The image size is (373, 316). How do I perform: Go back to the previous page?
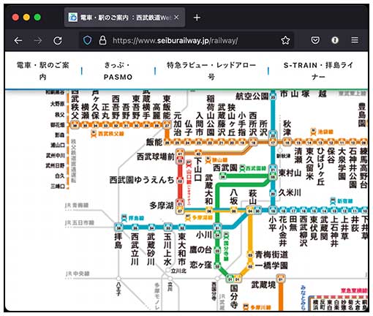pos(18,40)
